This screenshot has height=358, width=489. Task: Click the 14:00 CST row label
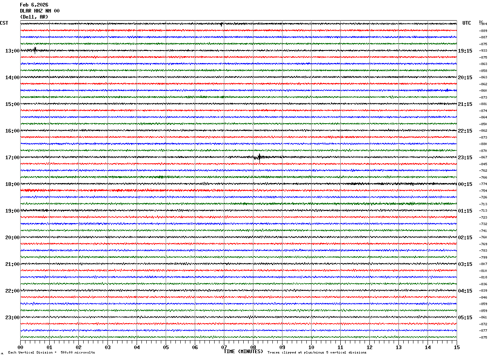(x=12, y=78)
